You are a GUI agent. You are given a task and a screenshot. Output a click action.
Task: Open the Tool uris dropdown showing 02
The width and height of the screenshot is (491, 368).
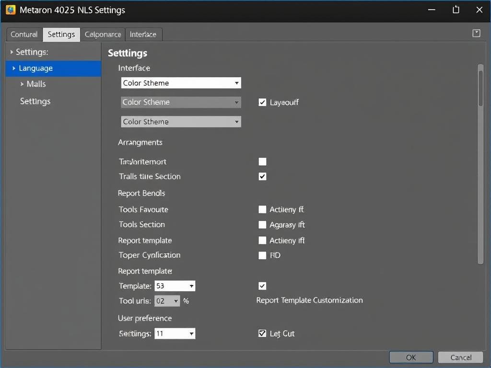coord(167,301)
